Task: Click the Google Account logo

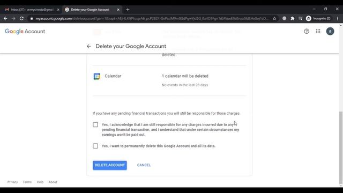Action: tap(25, 31)
